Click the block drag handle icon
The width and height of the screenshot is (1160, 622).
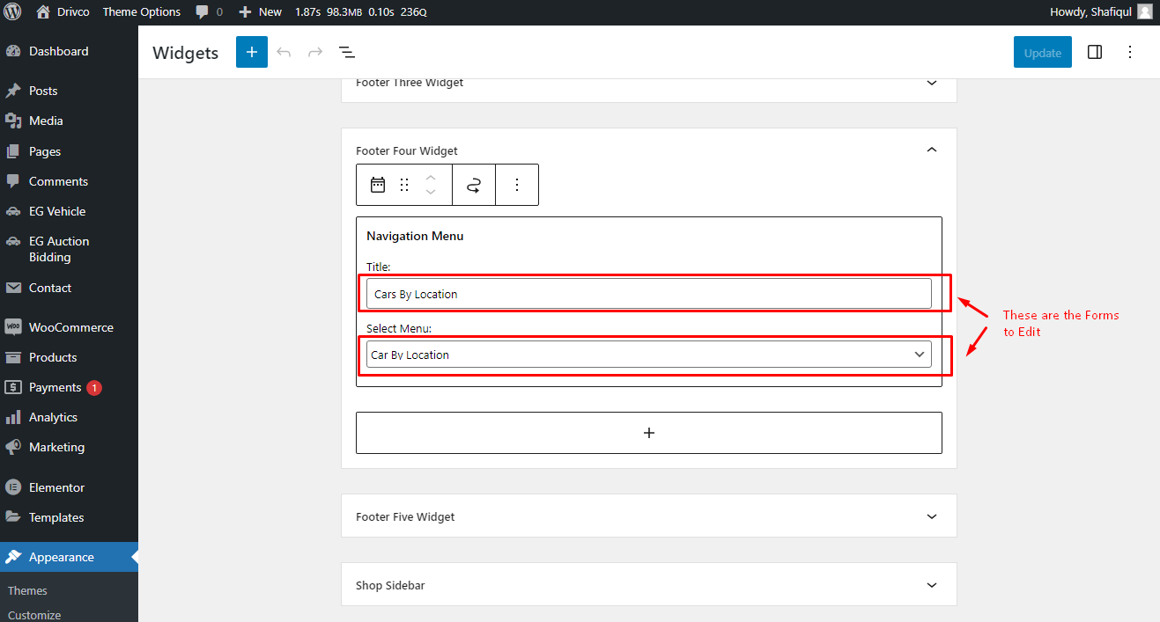[404, 184]
